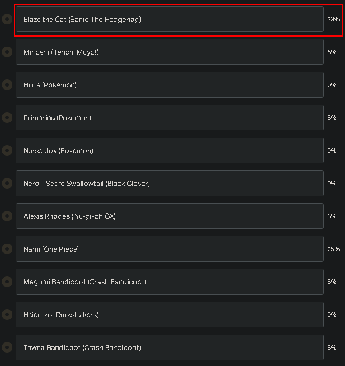
Task: Select the Hsien-ko radio button
Action: 7,315
